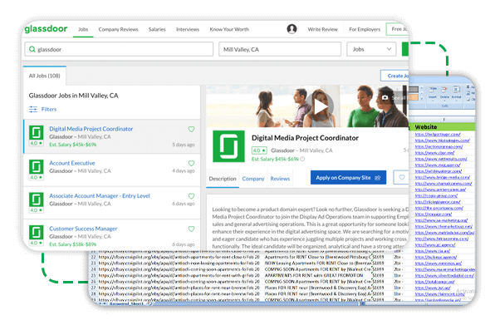Click the search magnifier icon in keyword field
This screenshot has height=325, width=490.
(32, 49)
